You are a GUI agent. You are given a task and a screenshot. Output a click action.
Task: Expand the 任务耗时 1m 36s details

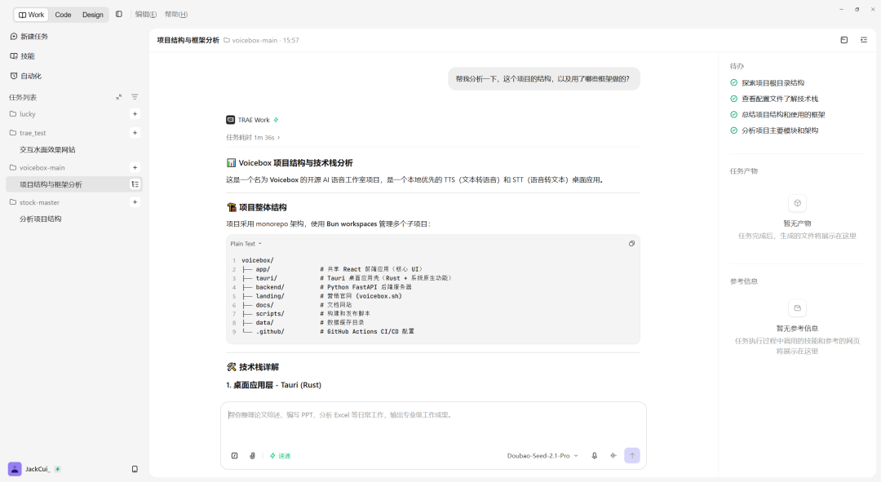pos(253,138)
